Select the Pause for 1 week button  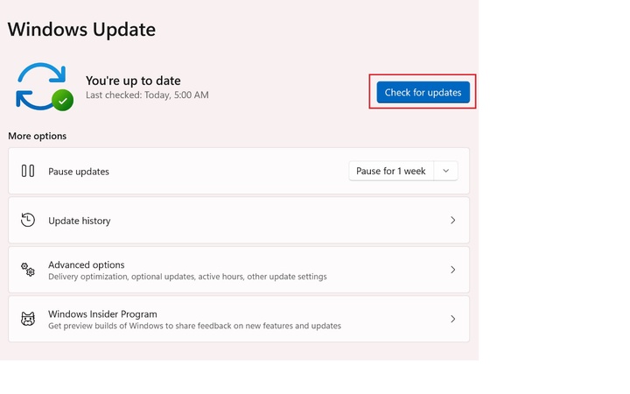391,171
